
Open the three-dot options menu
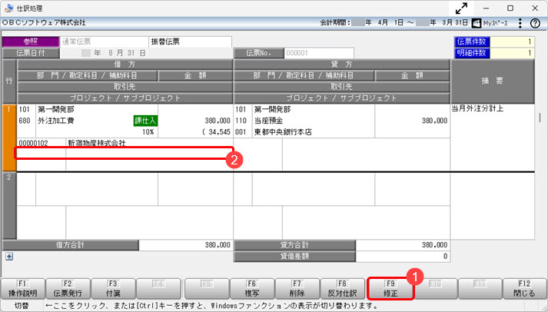[520, 23]
